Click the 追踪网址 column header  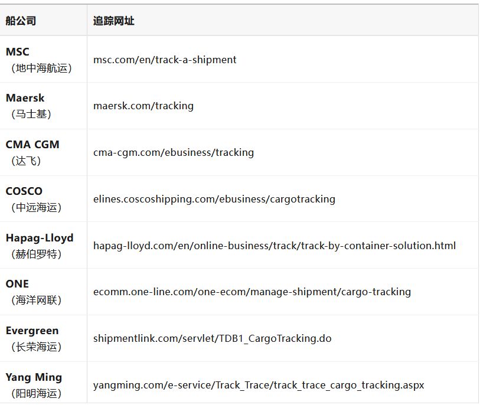tap(114, 21)
